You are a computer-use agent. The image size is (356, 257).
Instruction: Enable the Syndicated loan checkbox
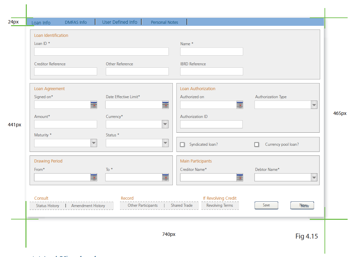pyautogui.click(x=183, y=145)
